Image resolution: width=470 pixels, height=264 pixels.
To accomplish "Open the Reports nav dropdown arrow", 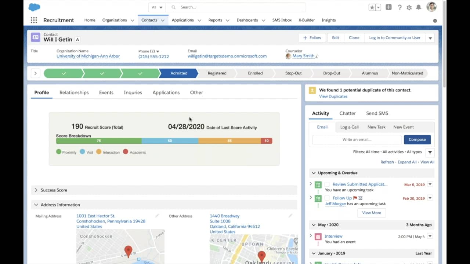I will click(228, 21).
